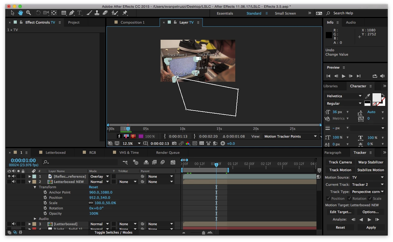This screenshot has width=393, height=242.
Task: Open the Motion Source TV dropdown
Action: [x=367, y=177]
